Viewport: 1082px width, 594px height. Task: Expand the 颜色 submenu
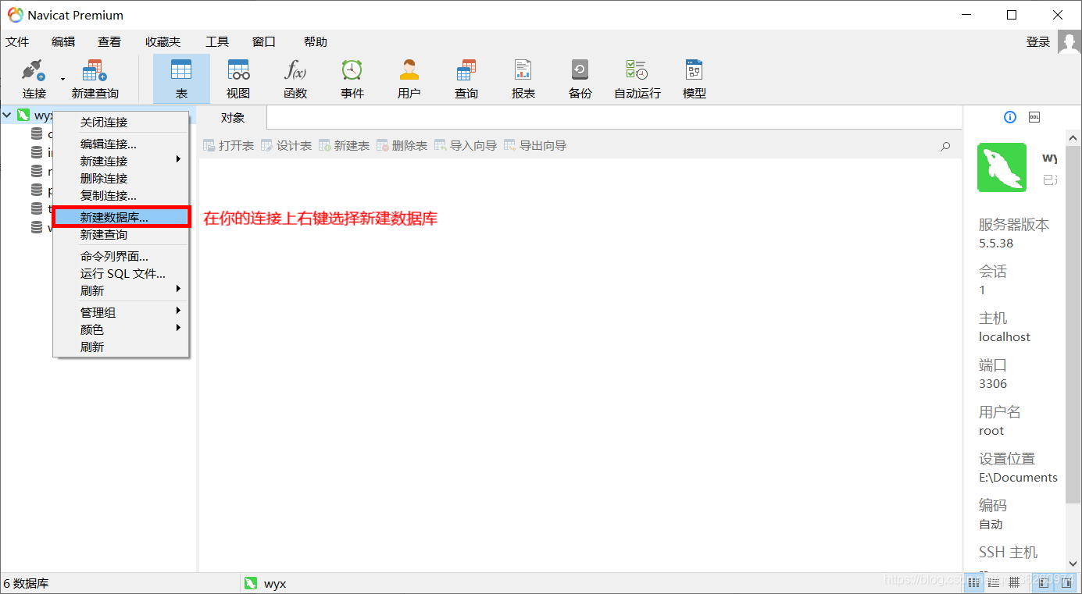[178, 328]
